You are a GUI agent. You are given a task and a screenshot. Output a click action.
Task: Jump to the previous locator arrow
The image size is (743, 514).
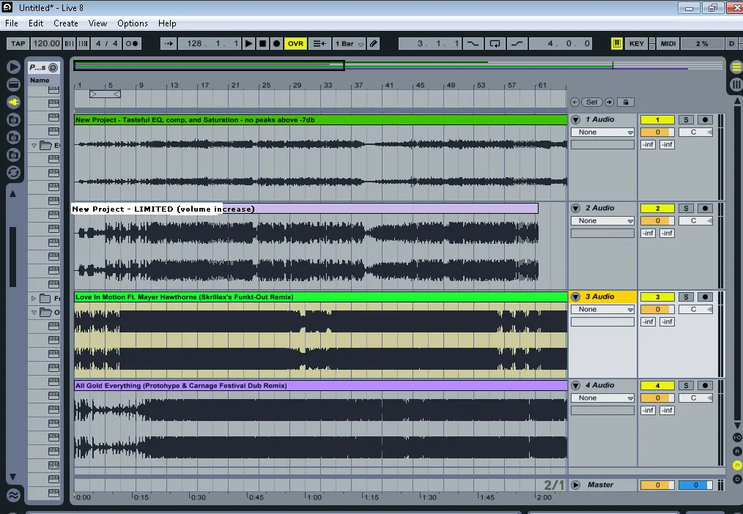[574, 102]
